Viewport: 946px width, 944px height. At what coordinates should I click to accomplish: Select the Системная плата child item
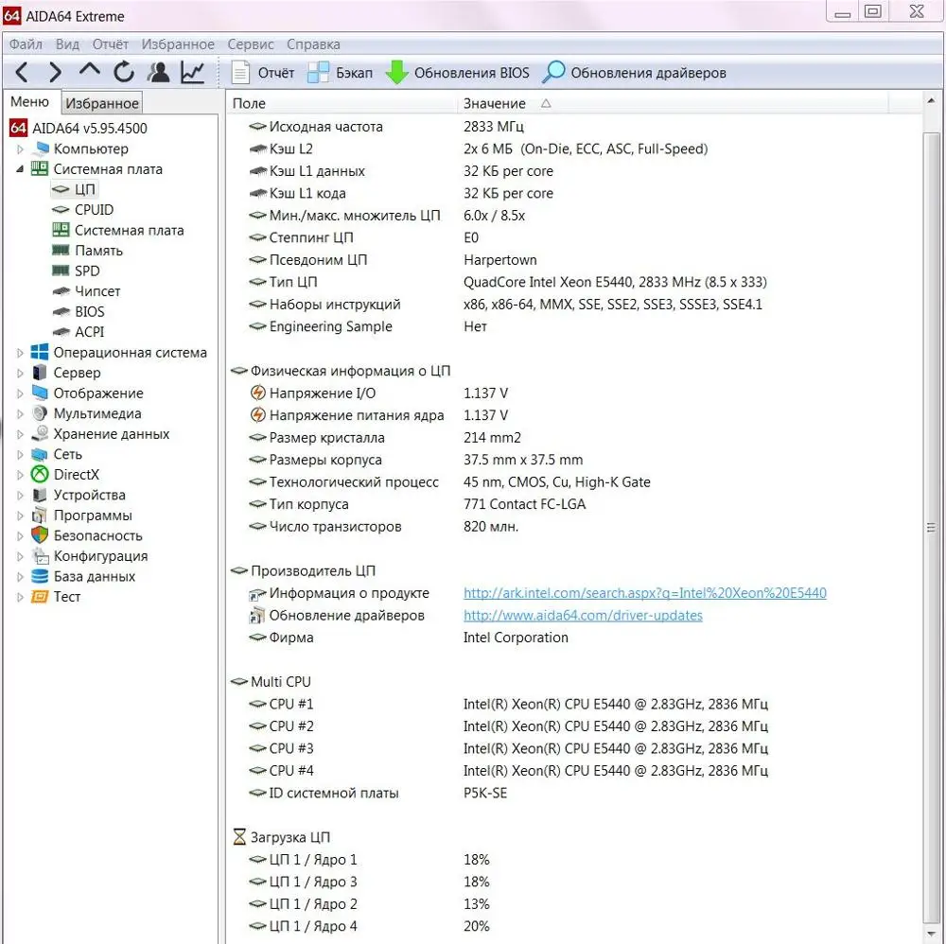(117, 231)
